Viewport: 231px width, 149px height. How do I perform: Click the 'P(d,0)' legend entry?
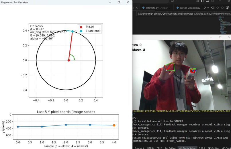tap(90, 27)
